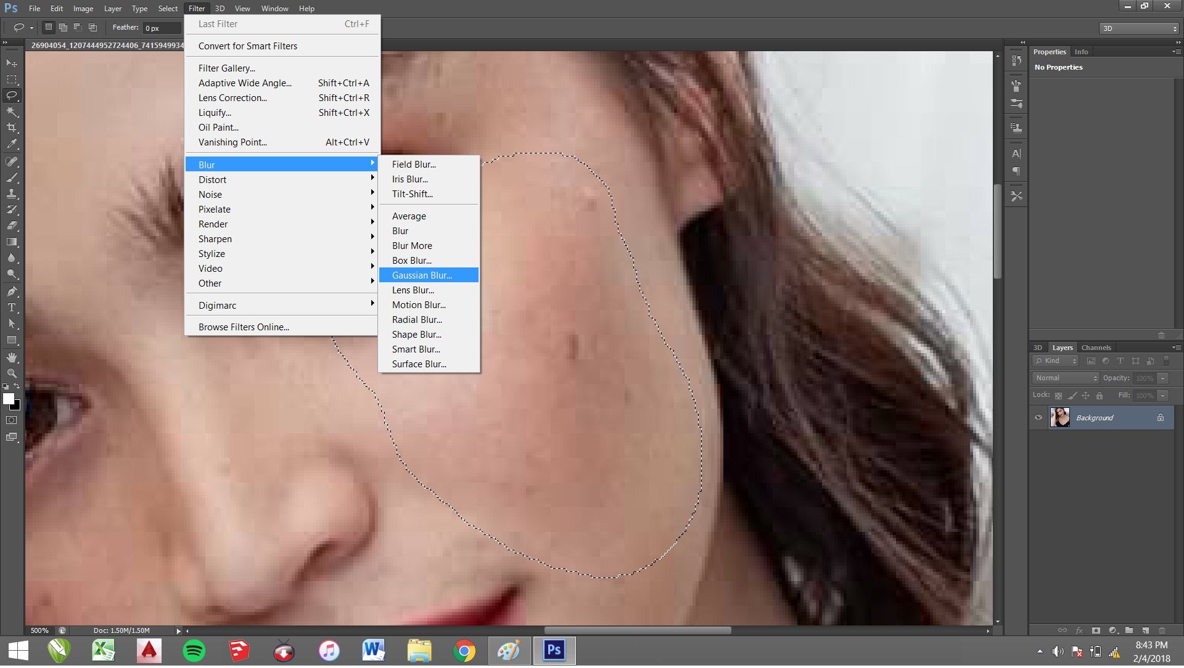Screen dimensions: 1184x668
Task: Open the Image menu
Action: pos(83,9)
